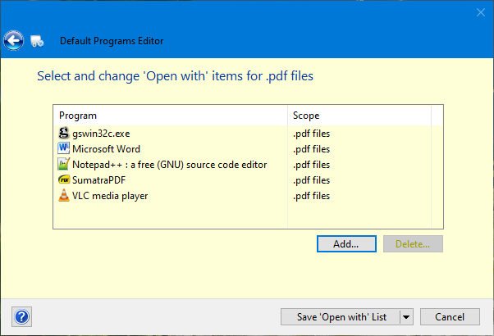
Task: Click the gswin32c.exe program icon
Action: pos(64,134)
